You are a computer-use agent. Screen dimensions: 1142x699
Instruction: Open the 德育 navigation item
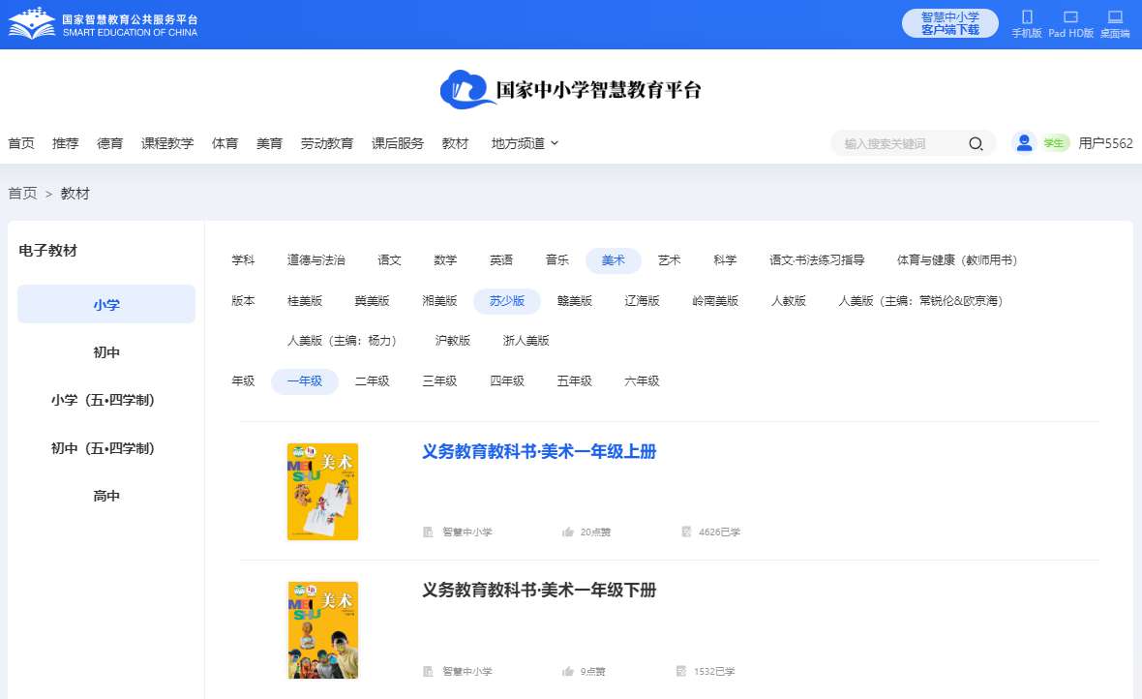pos(110,143)
